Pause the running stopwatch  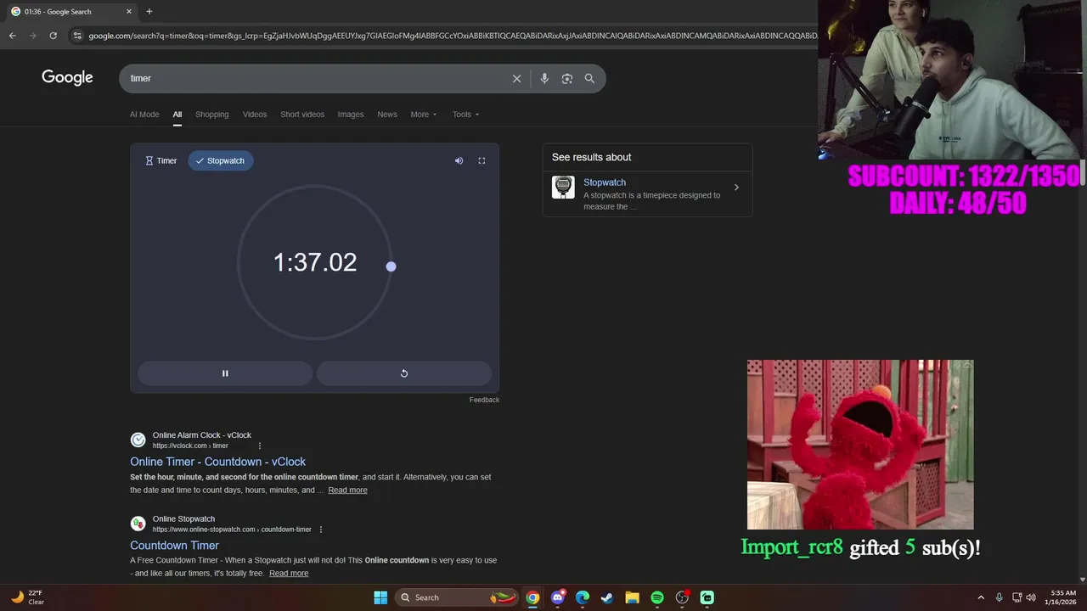click(225, 373)
